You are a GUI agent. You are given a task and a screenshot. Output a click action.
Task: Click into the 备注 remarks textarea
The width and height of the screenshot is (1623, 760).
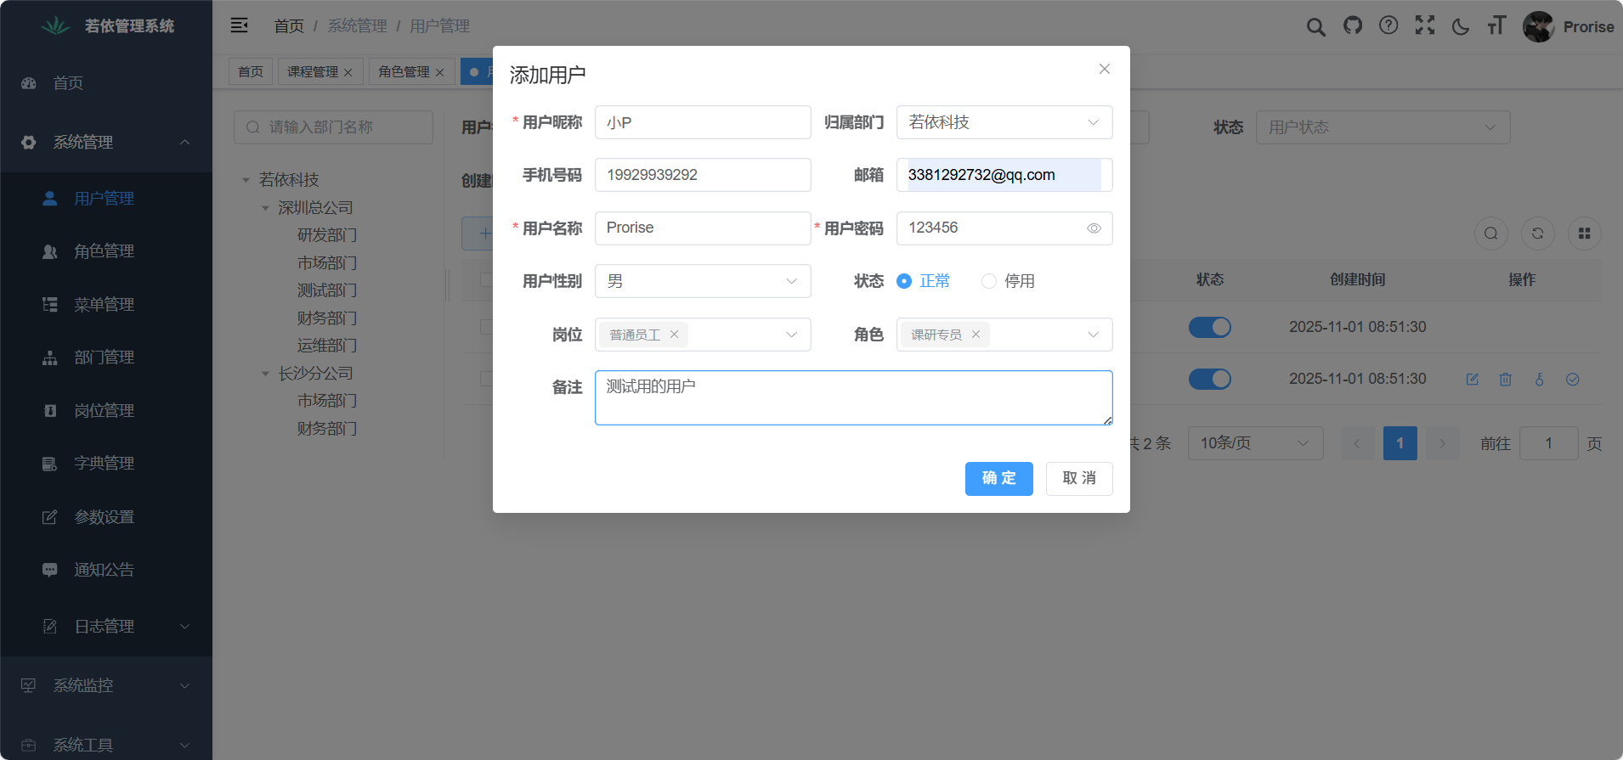[x=853, y=397]
